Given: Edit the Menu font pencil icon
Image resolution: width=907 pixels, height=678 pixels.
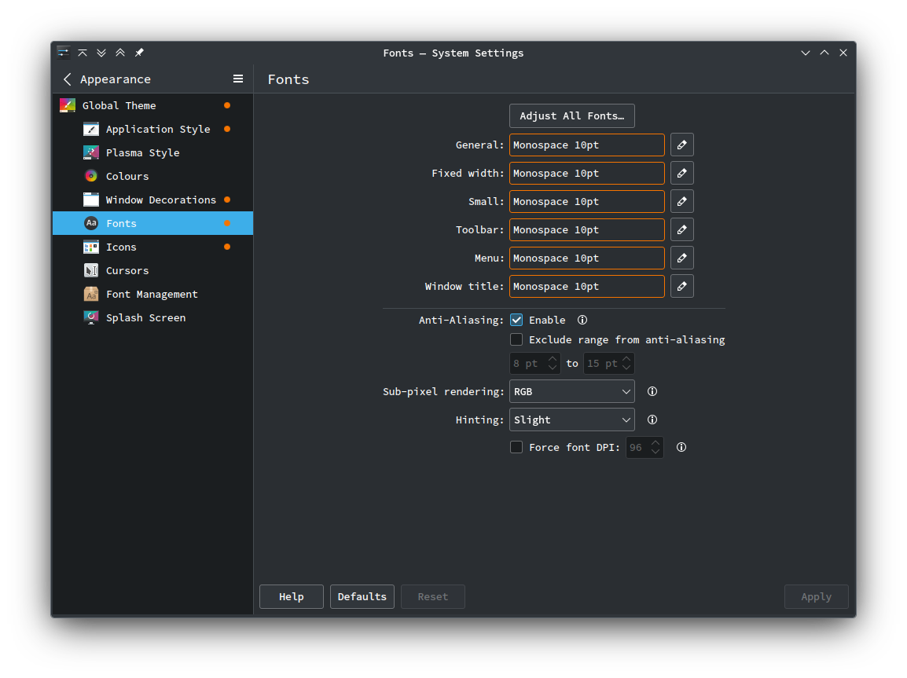Looking at the screenshot, I should pyautogui.click(x=682, y=258).
